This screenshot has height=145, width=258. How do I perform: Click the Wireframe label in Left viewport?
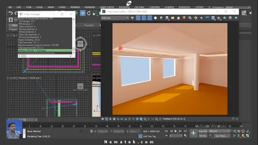(35, 78)
